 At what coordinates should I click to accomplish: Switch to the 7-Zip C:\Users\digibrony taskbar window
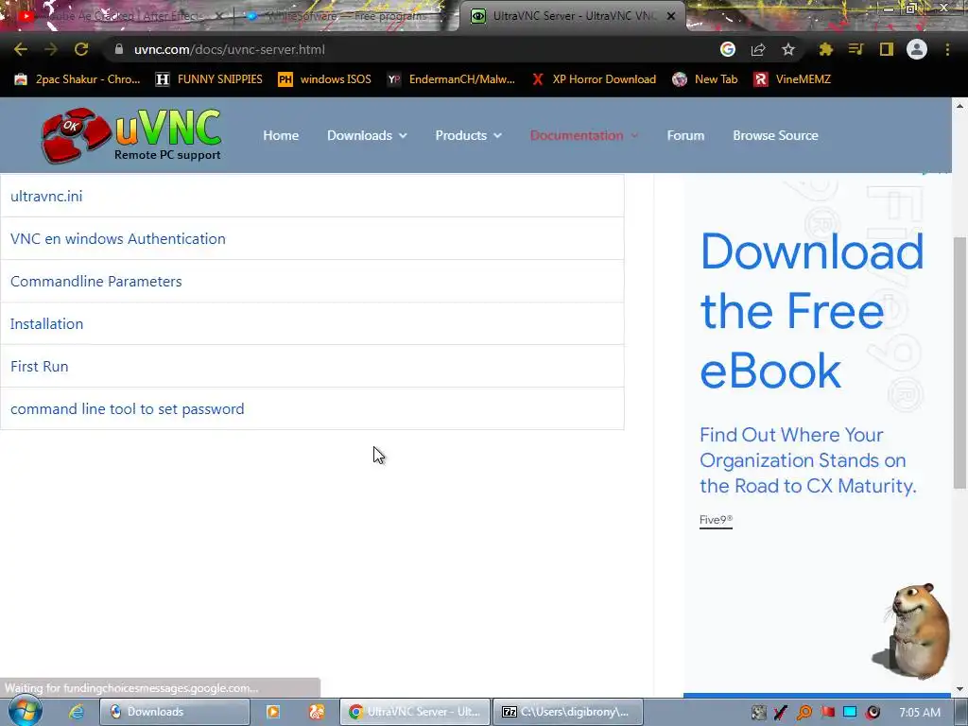(568, 712)
